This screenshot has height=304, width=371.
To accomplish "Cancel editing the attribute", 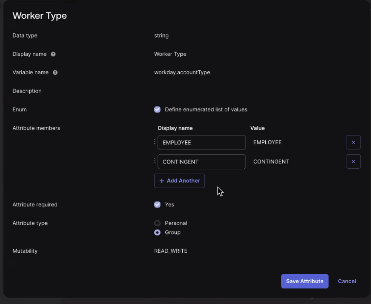I will (x=347, y=281).
